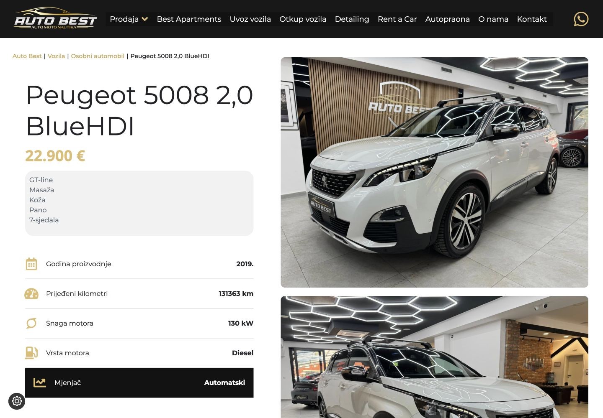Click the 2019. production year value

point(245,264)
